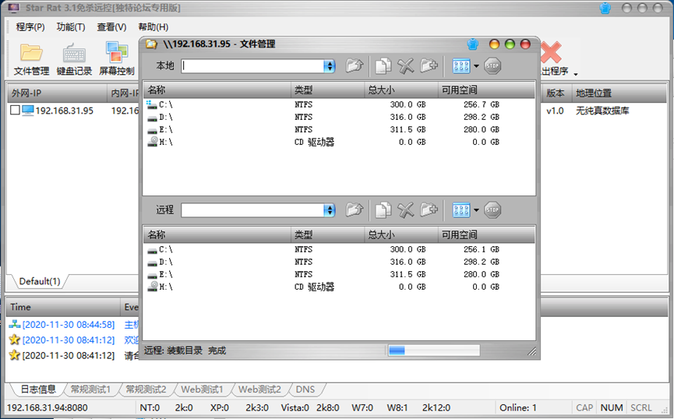Click local pane view mode icon
Screen dimensions: 674x419
pos(461,65)
